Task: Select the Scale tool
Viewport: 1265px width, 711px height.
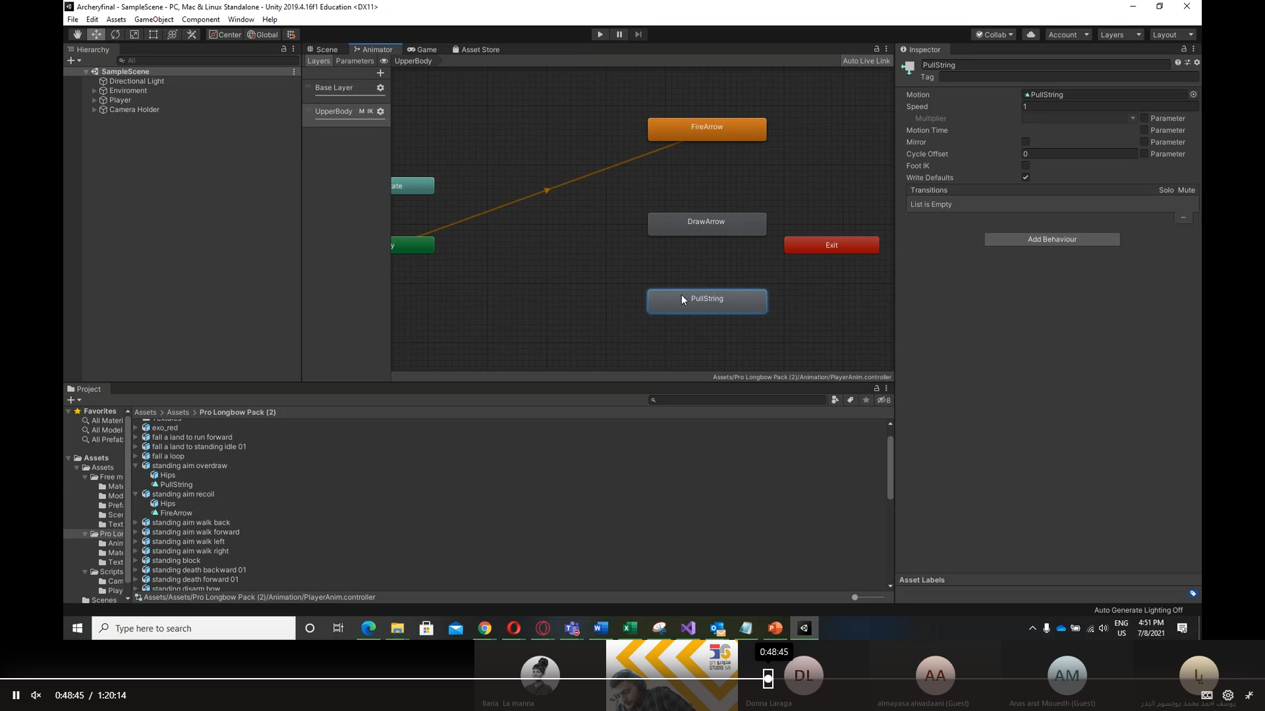Action: tap(134, 35)
